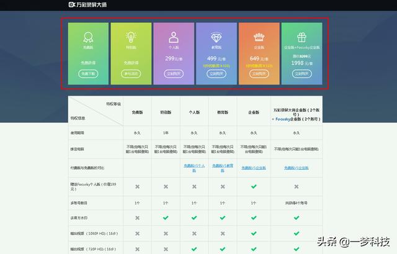Click green check for 1080P HD in 企业版 column
397x254 pixels.
click(x=254, y=234)
